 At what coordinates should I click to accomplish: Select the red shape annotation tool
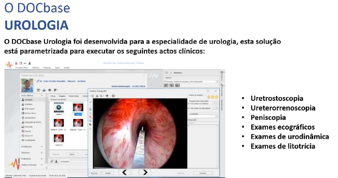pyautogui.click(x=90, y=117)
